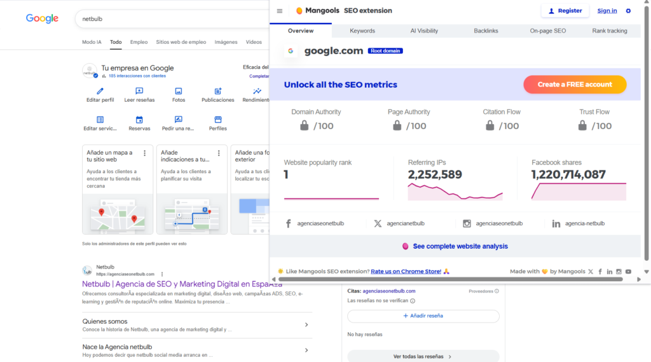Viewport: 651px width, 362px height.
Task: Expand Nace la Agencia netbulb sitelink
Action: point(197,351)
